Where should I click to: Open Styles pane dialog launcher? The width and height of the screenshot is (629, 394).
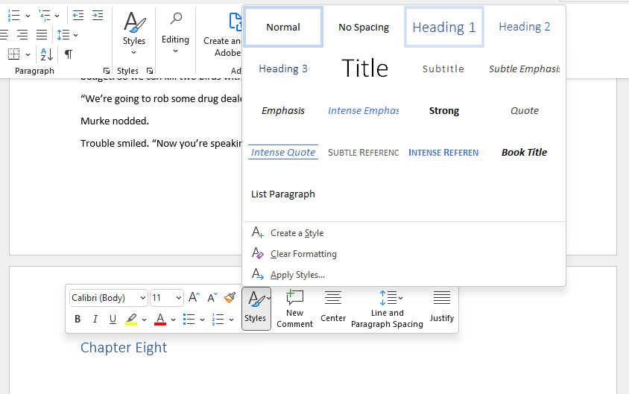coord(150,71)
